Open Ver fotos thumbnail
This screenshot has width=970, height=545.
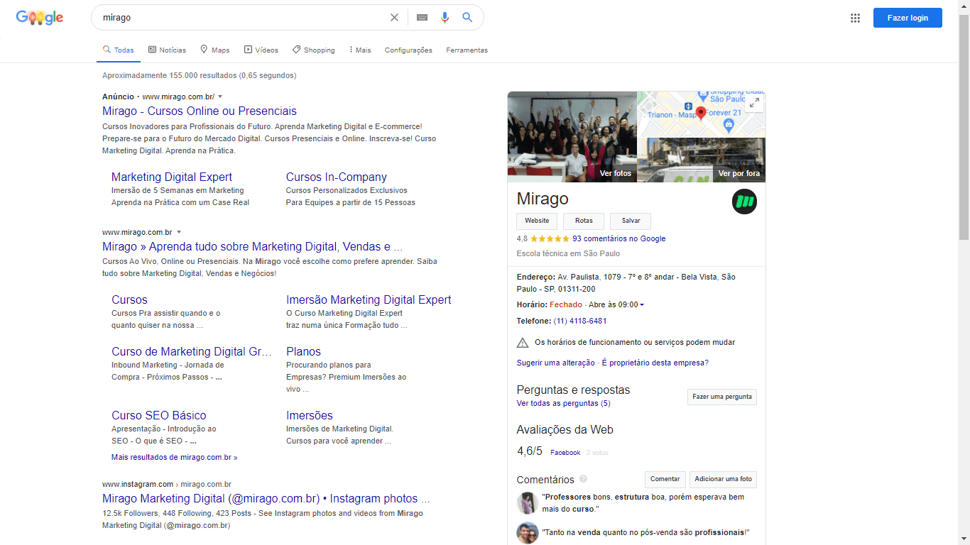pyautogui.click(x=572, y=137)
